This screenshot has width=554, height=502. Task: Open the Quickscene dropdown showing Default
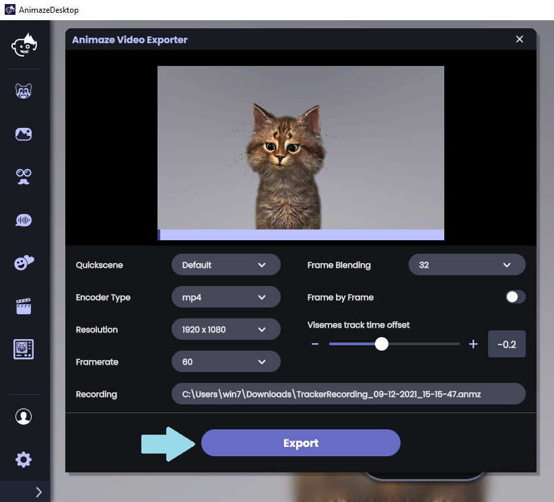(226, 264)
